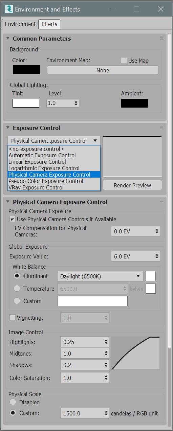Click the Render Preview button

point(132,185)
